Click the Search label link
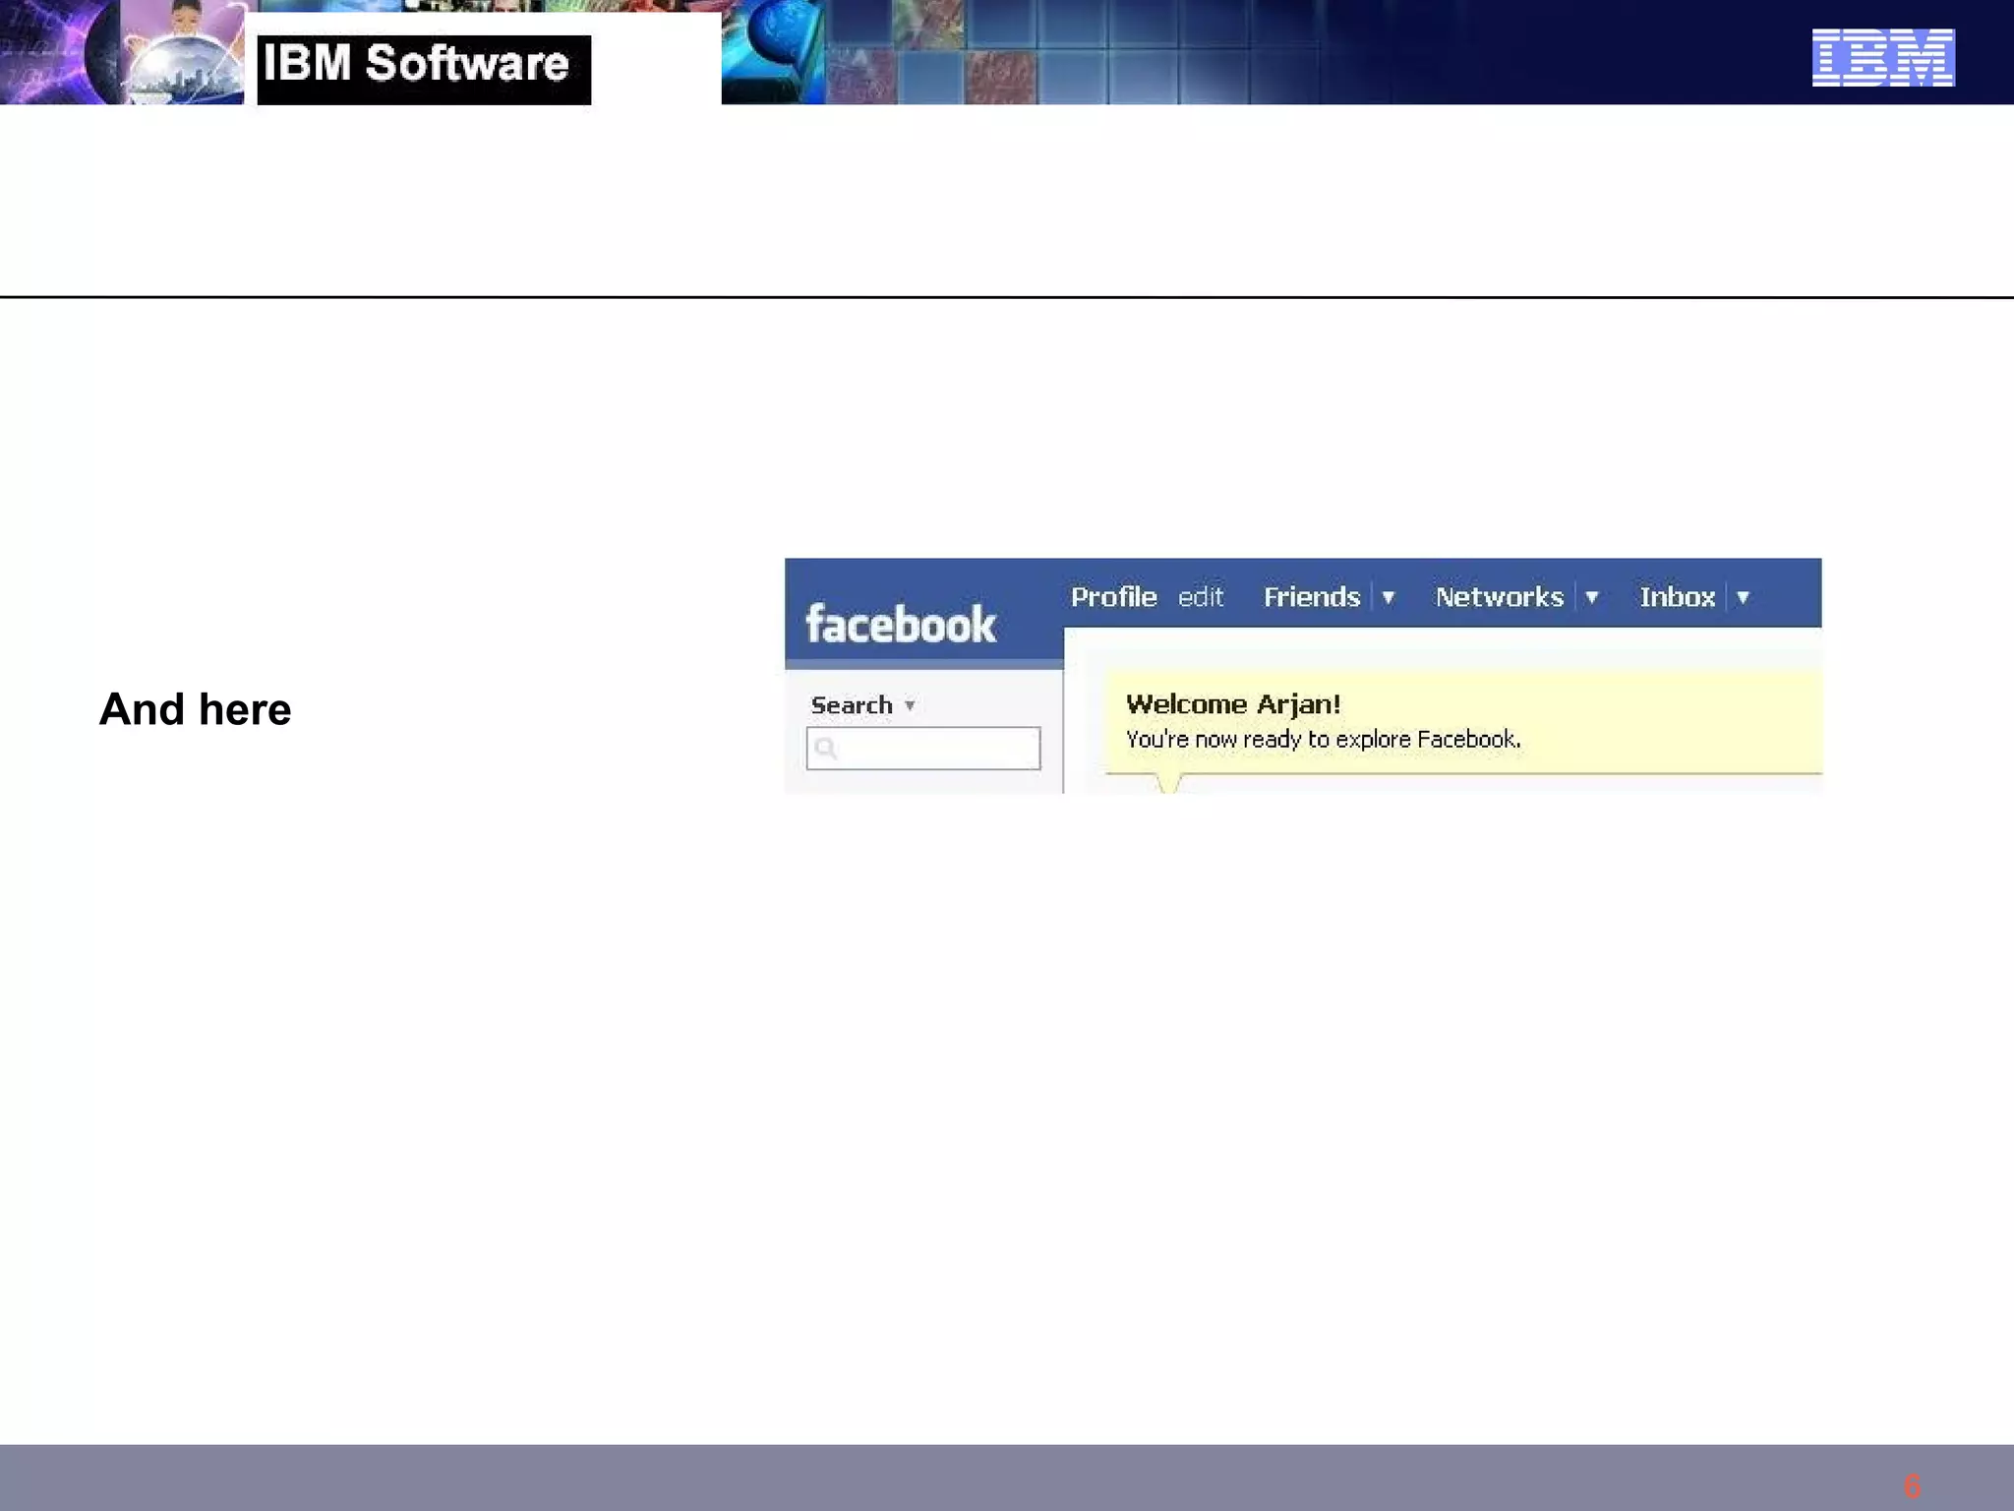This screenshot has height=1511, width=2014. pyautogui.click(x=851, y=705)
